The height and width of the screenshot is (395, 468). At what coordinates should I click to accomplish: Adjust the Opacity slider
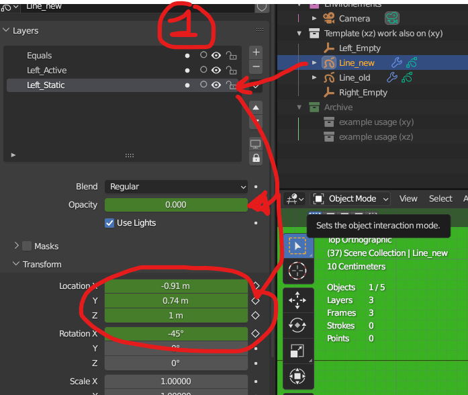click(176, 205)
